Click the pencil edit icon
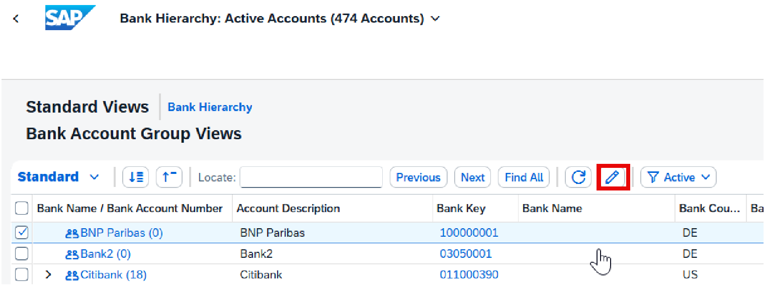The height and width of the screenshot is (290, 764). point(612,177)
